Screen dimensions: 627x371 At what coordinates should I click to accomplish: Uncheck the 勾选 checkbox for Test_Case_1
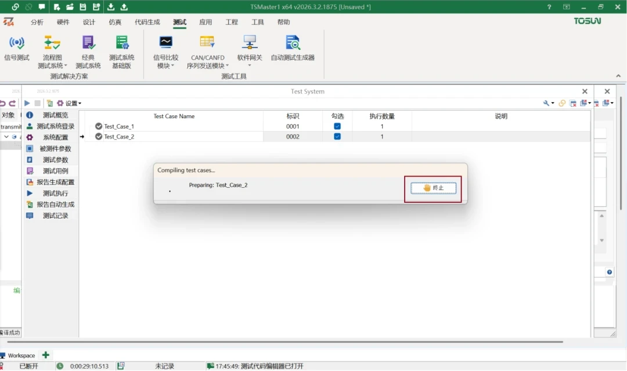(337, 126)
